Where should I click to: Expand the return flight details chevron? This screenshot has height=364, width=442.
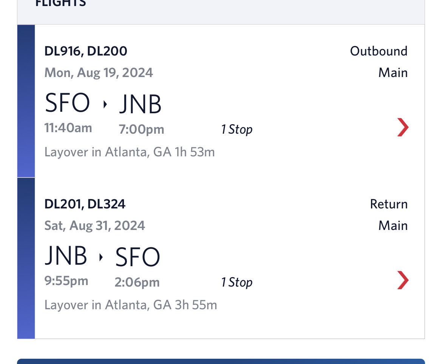pyautogui.click(x=403, y=280)
